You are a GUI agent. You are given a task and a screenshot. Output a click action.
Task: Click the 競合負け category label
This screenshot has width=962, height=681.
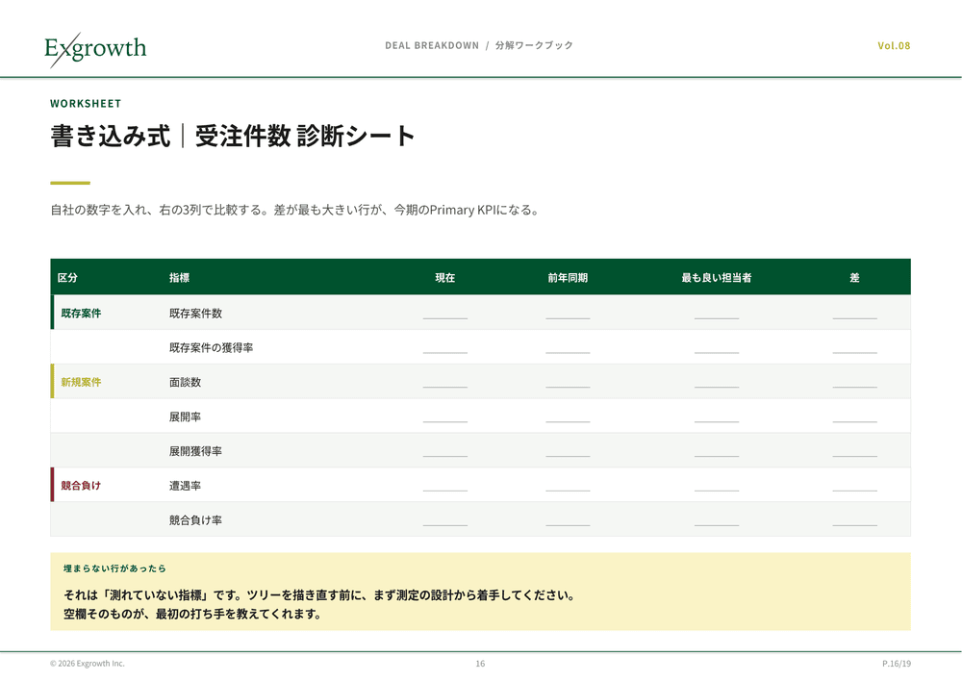[81, 486]
